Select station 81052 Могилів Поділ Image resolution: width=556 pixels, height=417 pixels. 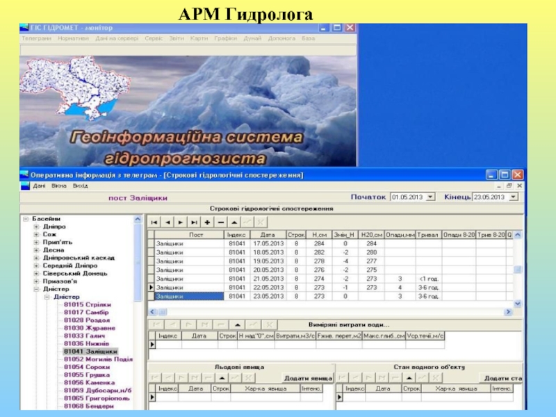pos(97,359)
